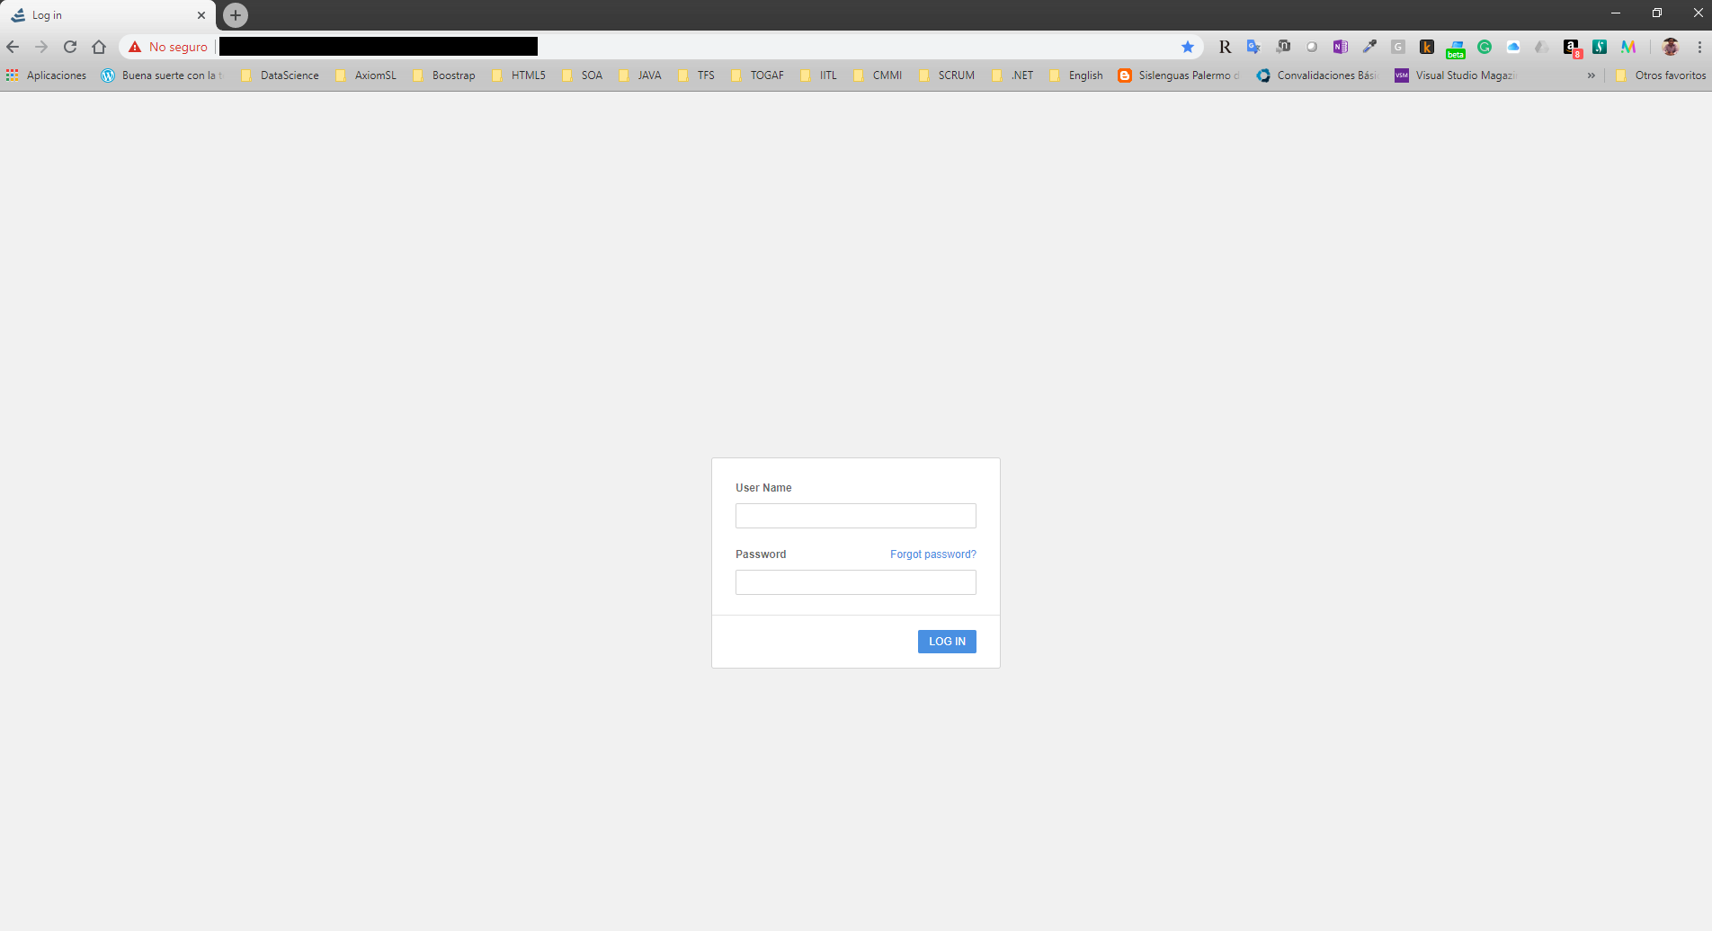Bookmark this page with the star icon
This screenshot has width=1712, height=931.
pyautogui.click(x=1188, y=47)
